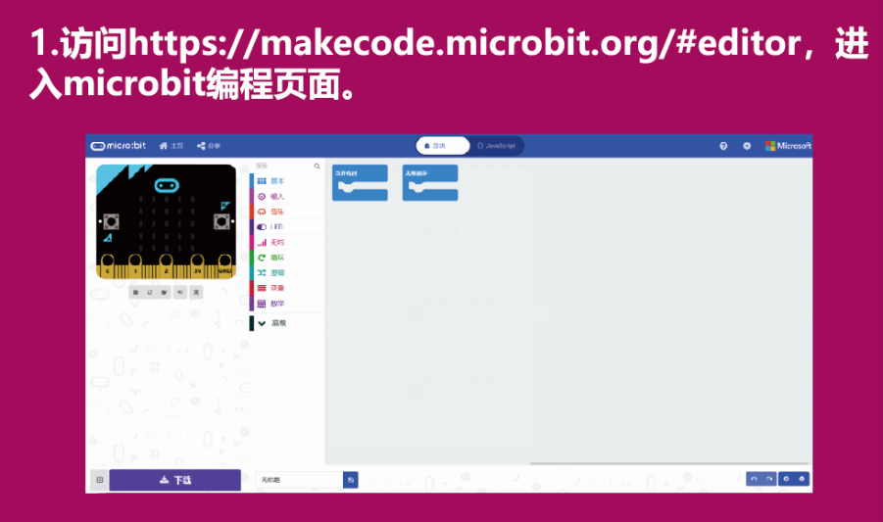The width and height of the screenshot is (883, 522).
Task: Undo the last action
Action: pos(754,479)
